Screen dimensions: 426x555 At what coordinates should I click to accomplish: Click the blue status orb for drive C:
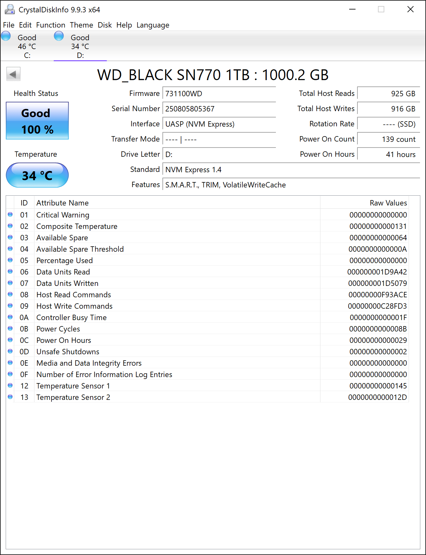click(6, 36)
